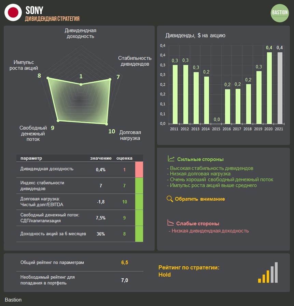Screen dimensions: 294x306
Task: Click "Необходимый рейтинг для попадания в портфель"
Action: tap(47, 280)
